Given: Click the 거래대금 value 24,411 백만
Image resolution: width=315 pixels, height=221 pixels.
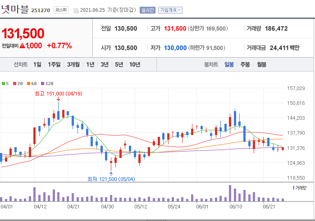Looking at the screenshot, I should pos(284,48).
